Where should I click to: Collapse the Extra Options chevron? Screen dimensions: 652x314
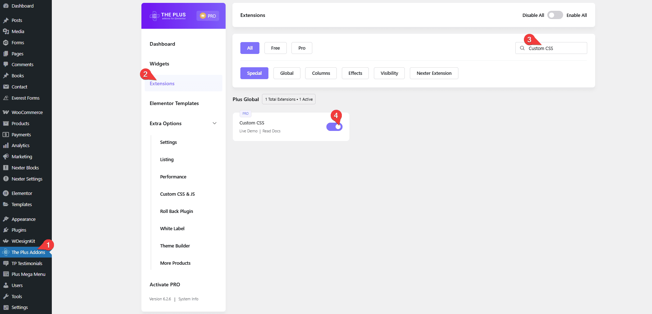[x=214, y=123]
